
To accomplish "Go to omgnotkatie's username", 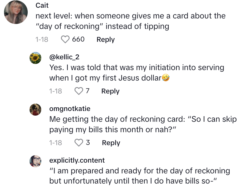I will pyautogui.click(x=70, y=109).
